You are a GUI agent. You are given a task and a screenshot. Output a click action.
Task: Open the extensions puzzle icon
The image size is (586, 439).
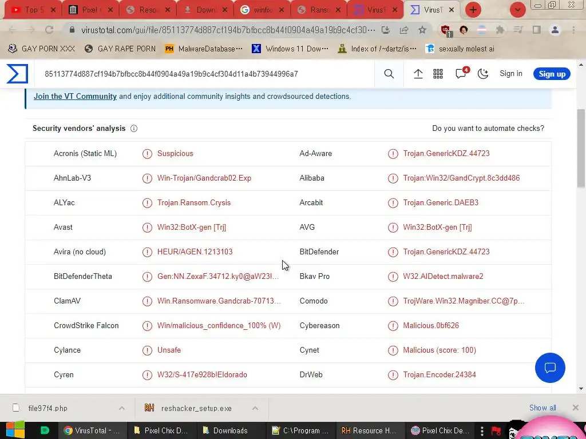(x=500, y=30)
